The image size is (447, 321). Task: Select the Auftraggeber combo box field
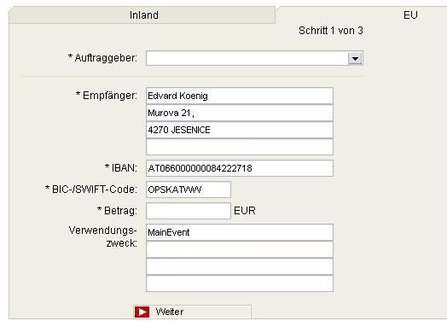[254, 58]
